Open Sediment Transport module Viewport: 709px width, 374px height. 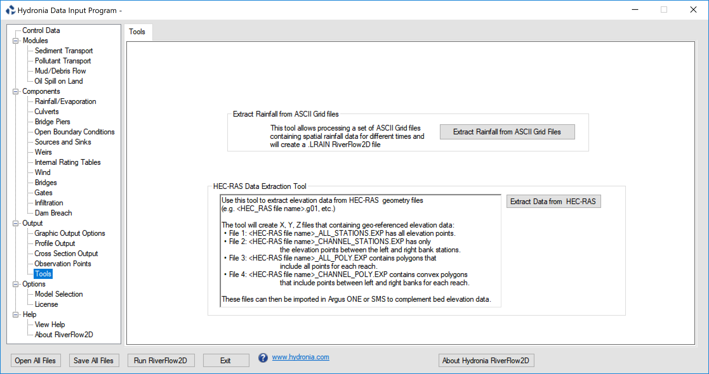click(64, 51)
